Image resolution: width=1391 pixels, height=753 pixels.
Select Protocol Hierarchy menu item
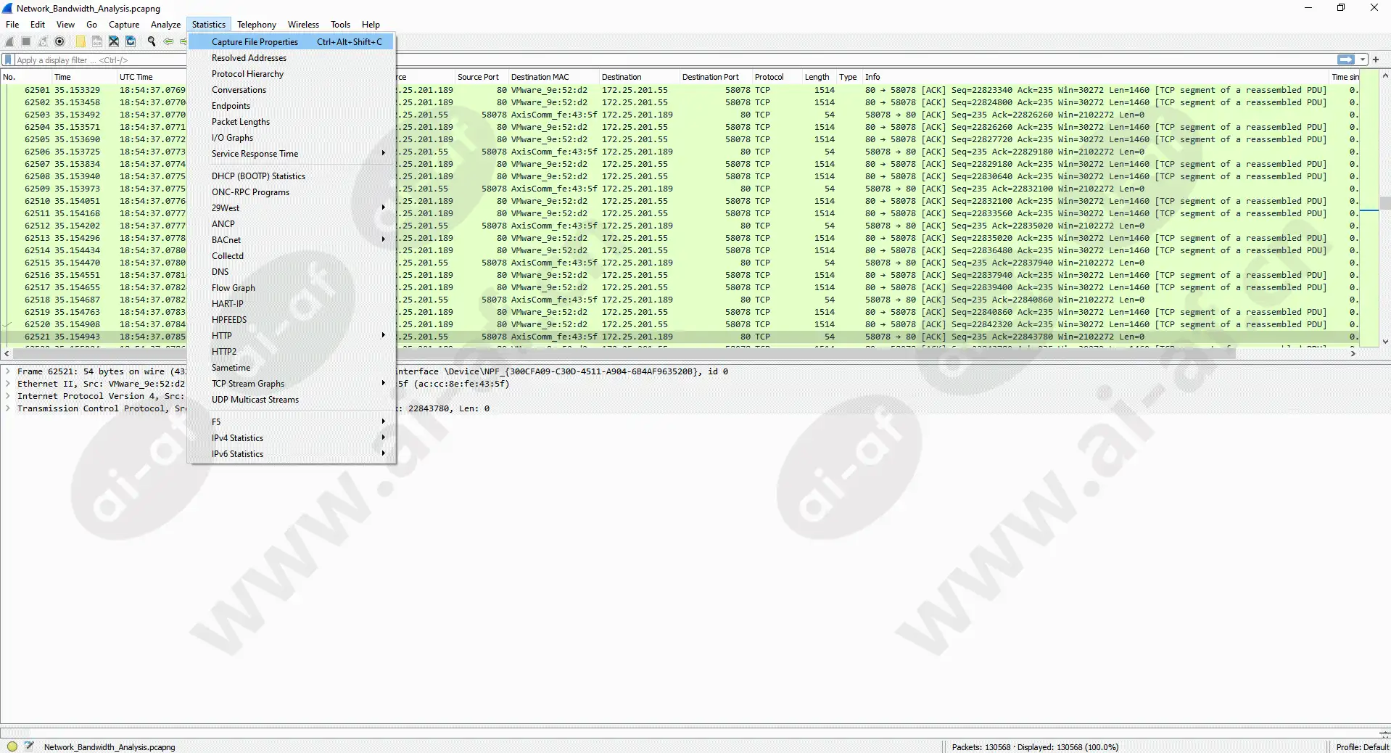(291, 73)
